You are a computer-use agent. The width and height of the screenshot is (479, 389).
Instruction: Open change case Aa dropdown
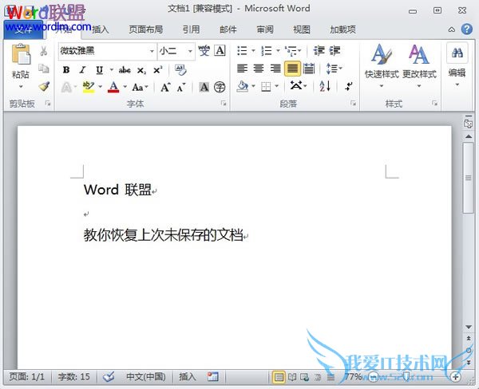(140, 88)
